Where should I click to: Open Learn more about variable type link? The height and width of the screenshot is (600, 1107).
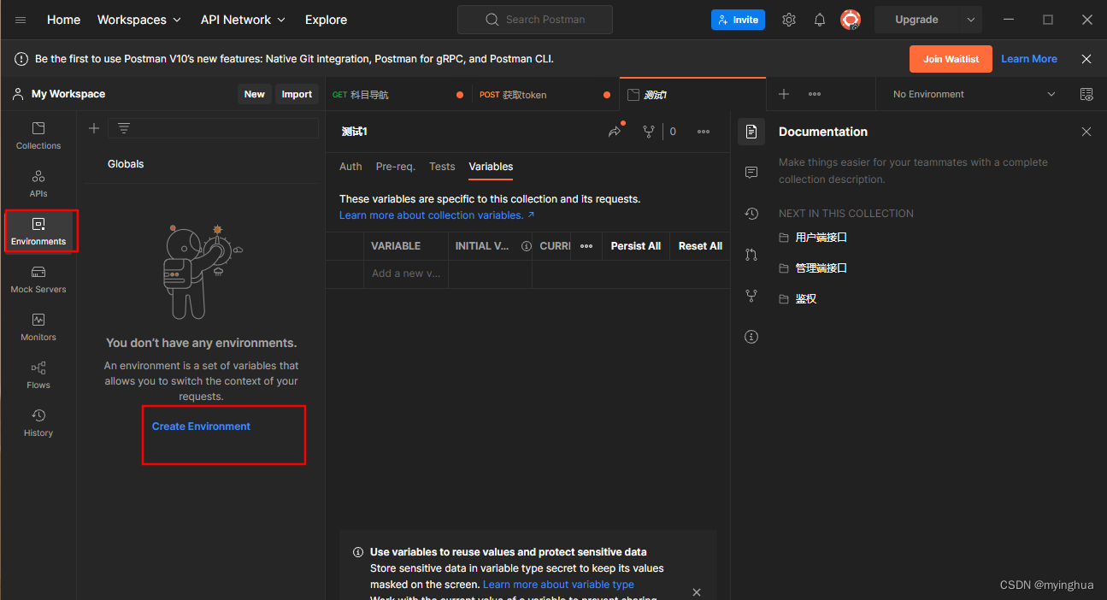point(558,585)
